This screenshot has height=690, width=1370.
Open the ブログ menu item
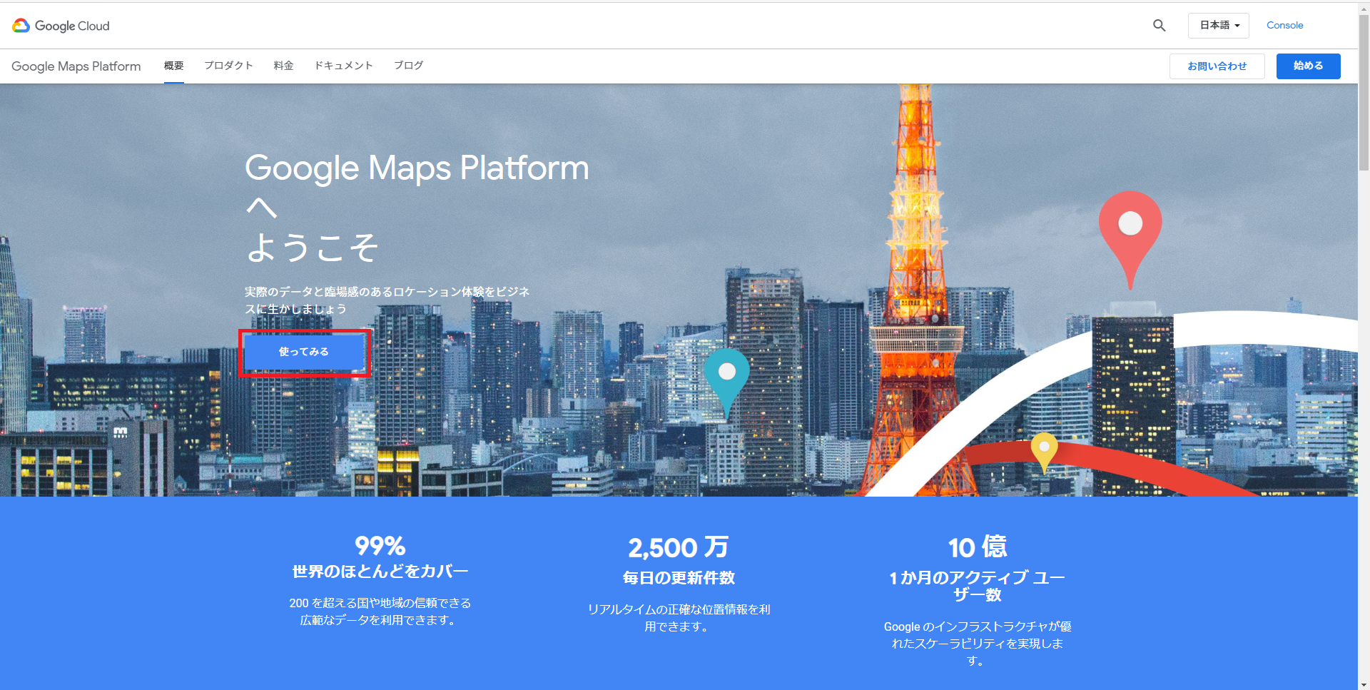[x=409, y=66]
